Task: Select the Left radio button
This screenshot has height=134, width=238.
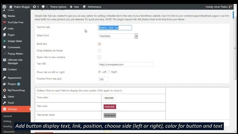Action: pos(99,72)
